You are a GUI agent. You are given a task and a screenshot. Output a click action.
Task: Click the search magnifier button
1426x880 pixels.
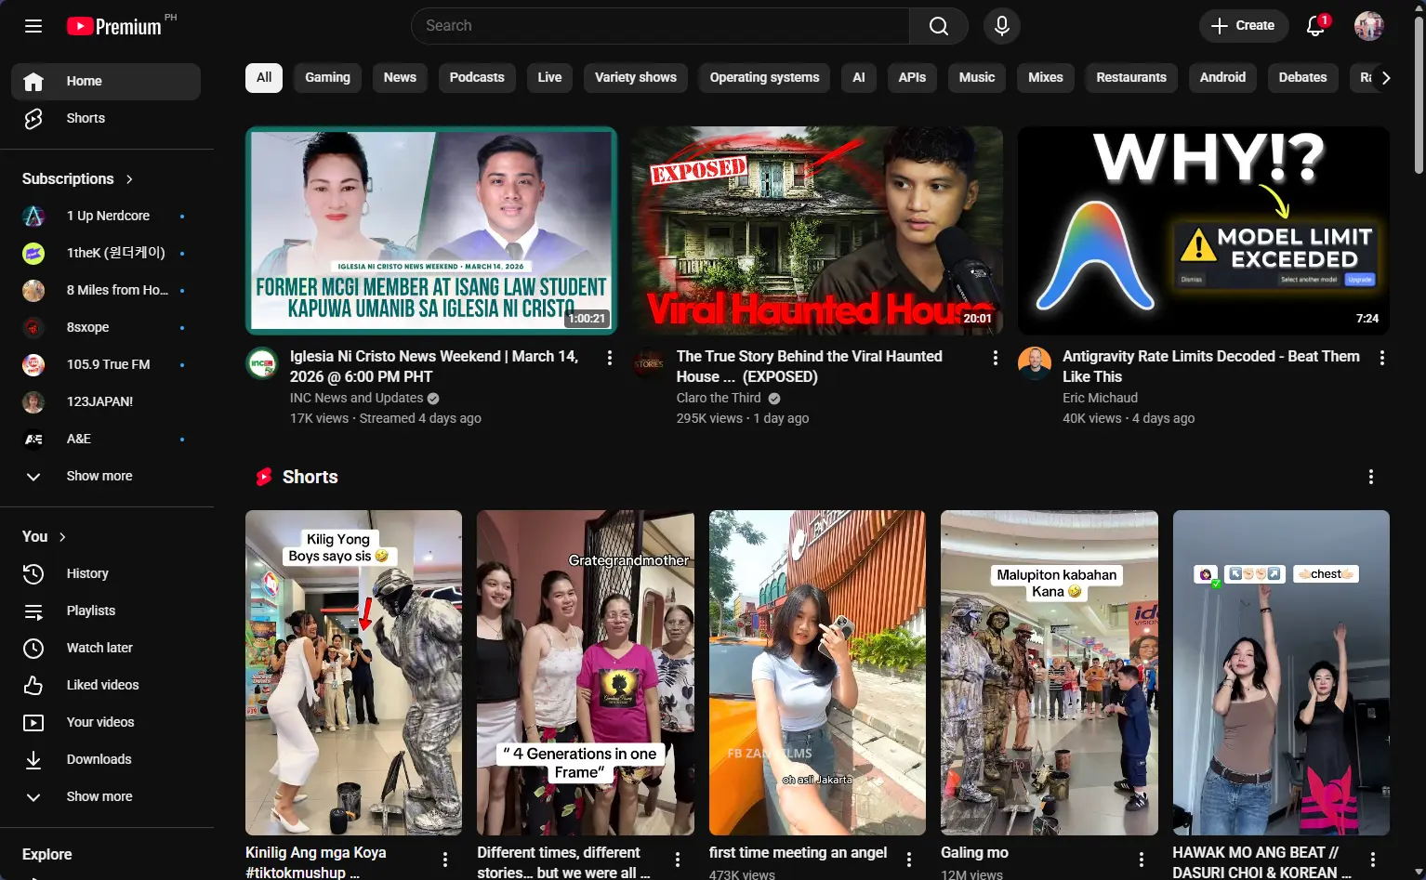point(939,26)
